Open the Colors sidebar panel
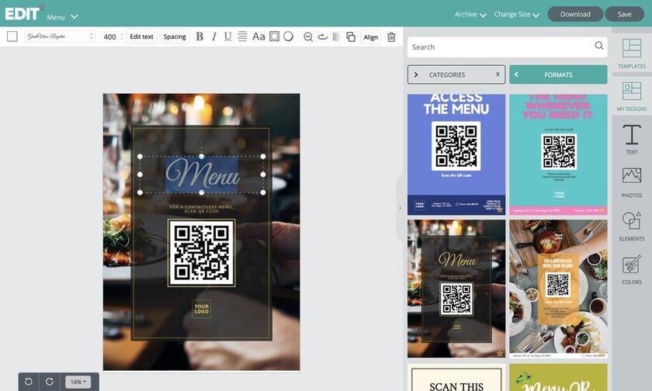 click(x=632, y=270)
